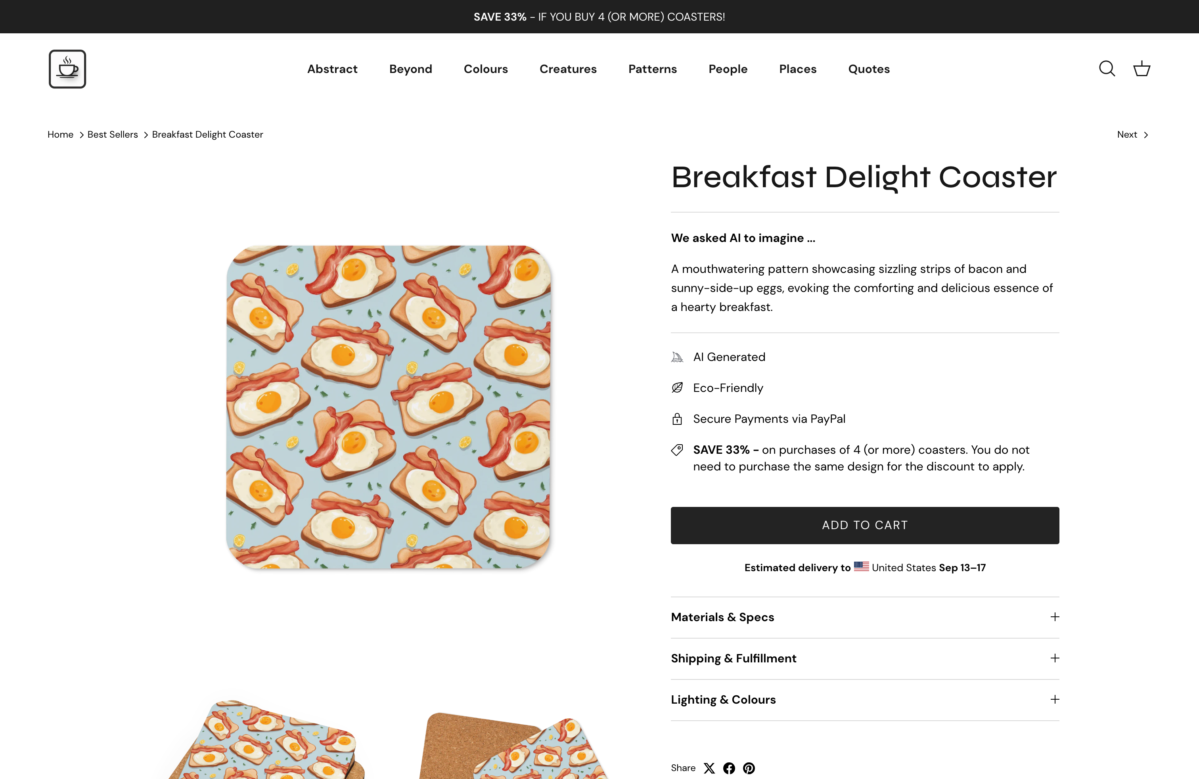The height and width of the screenshot is (779, 1199).
Task: Add the coaster to cart
Action: (x=864, y=525)
